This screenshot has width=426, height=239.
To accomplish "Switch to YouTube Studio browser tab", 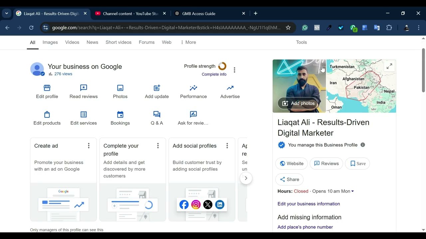I will coord(131,14).
